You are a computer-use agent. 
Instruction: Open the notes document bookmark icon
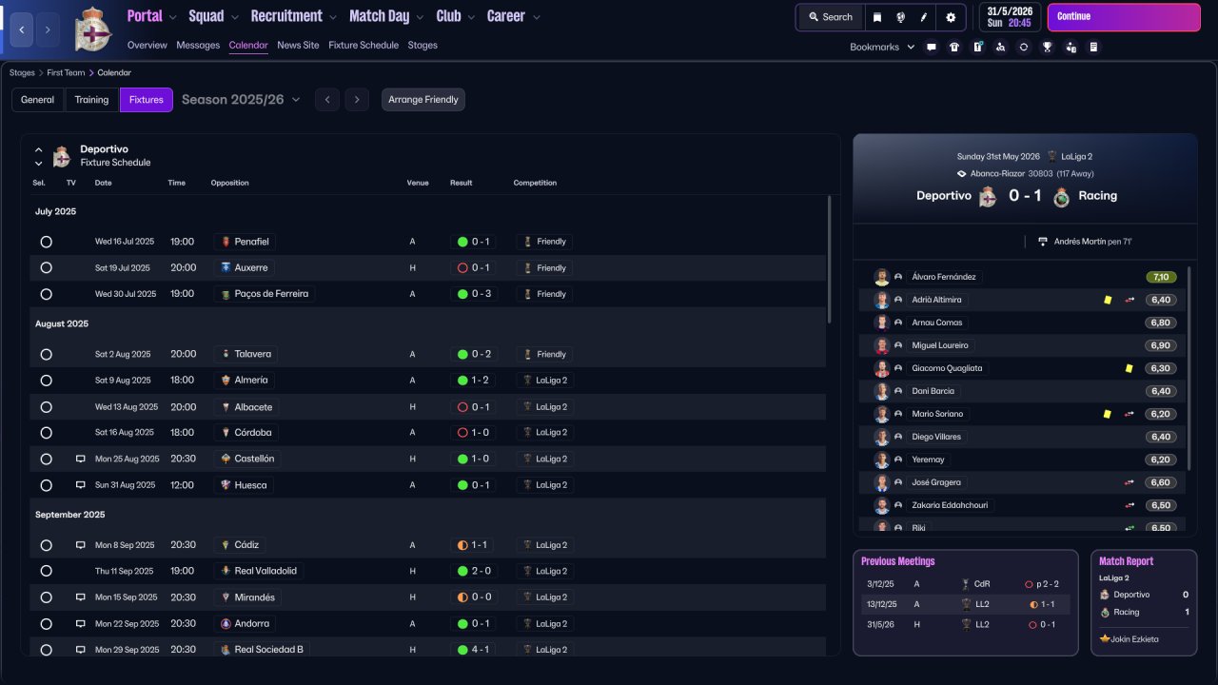tap(1093, 47)
